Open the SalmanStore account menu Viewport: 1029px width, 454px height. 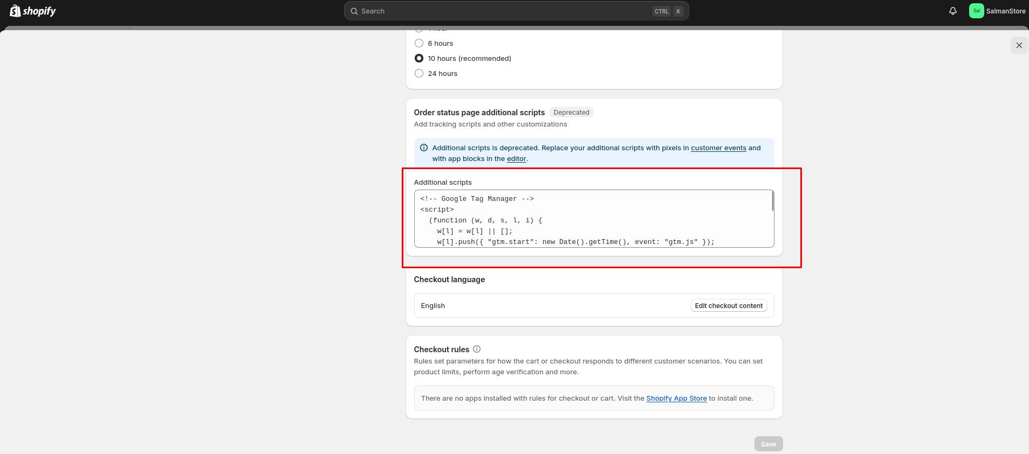(x=997, y=11)
